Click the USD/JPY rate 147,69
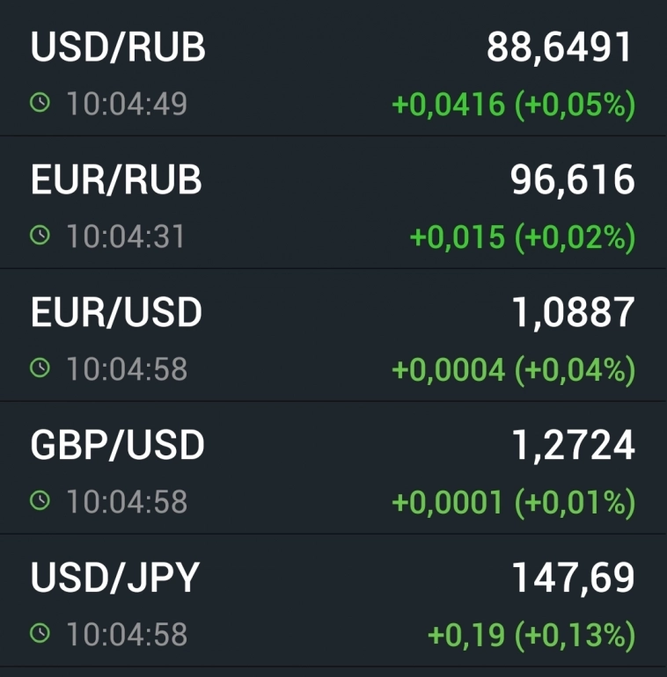This screenshot has width=667, height=677. click(573, 578)
